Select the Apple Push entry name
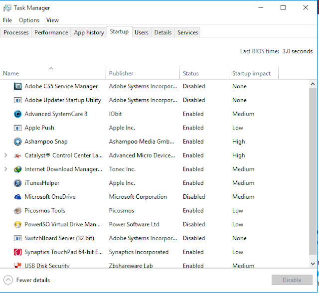Viewport: 319px width, 293px height. [x=39, y=128]
